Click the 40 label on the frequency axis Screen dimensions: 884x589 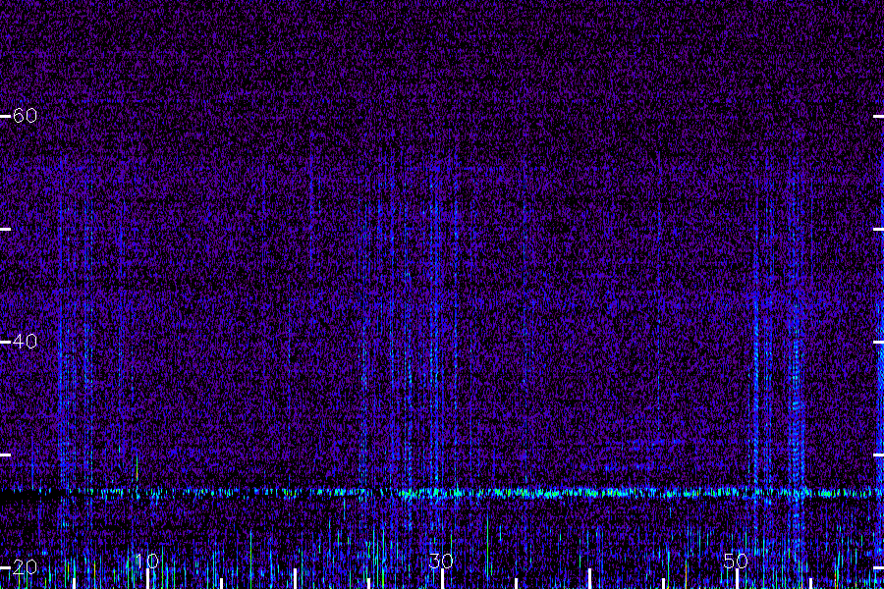coord(25,341)
